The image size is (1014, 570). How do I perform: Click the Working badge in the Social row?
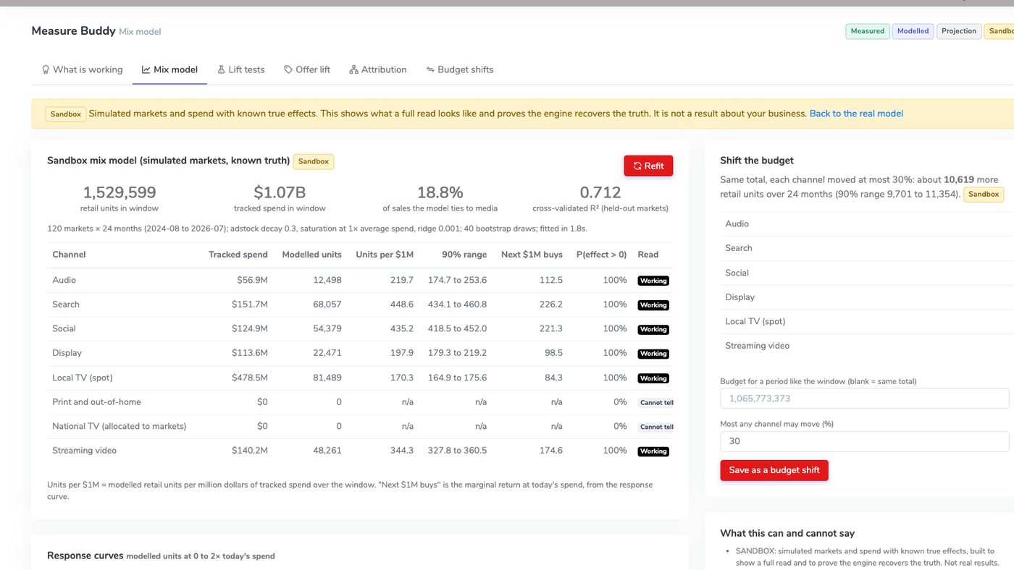tap(653, 329)
